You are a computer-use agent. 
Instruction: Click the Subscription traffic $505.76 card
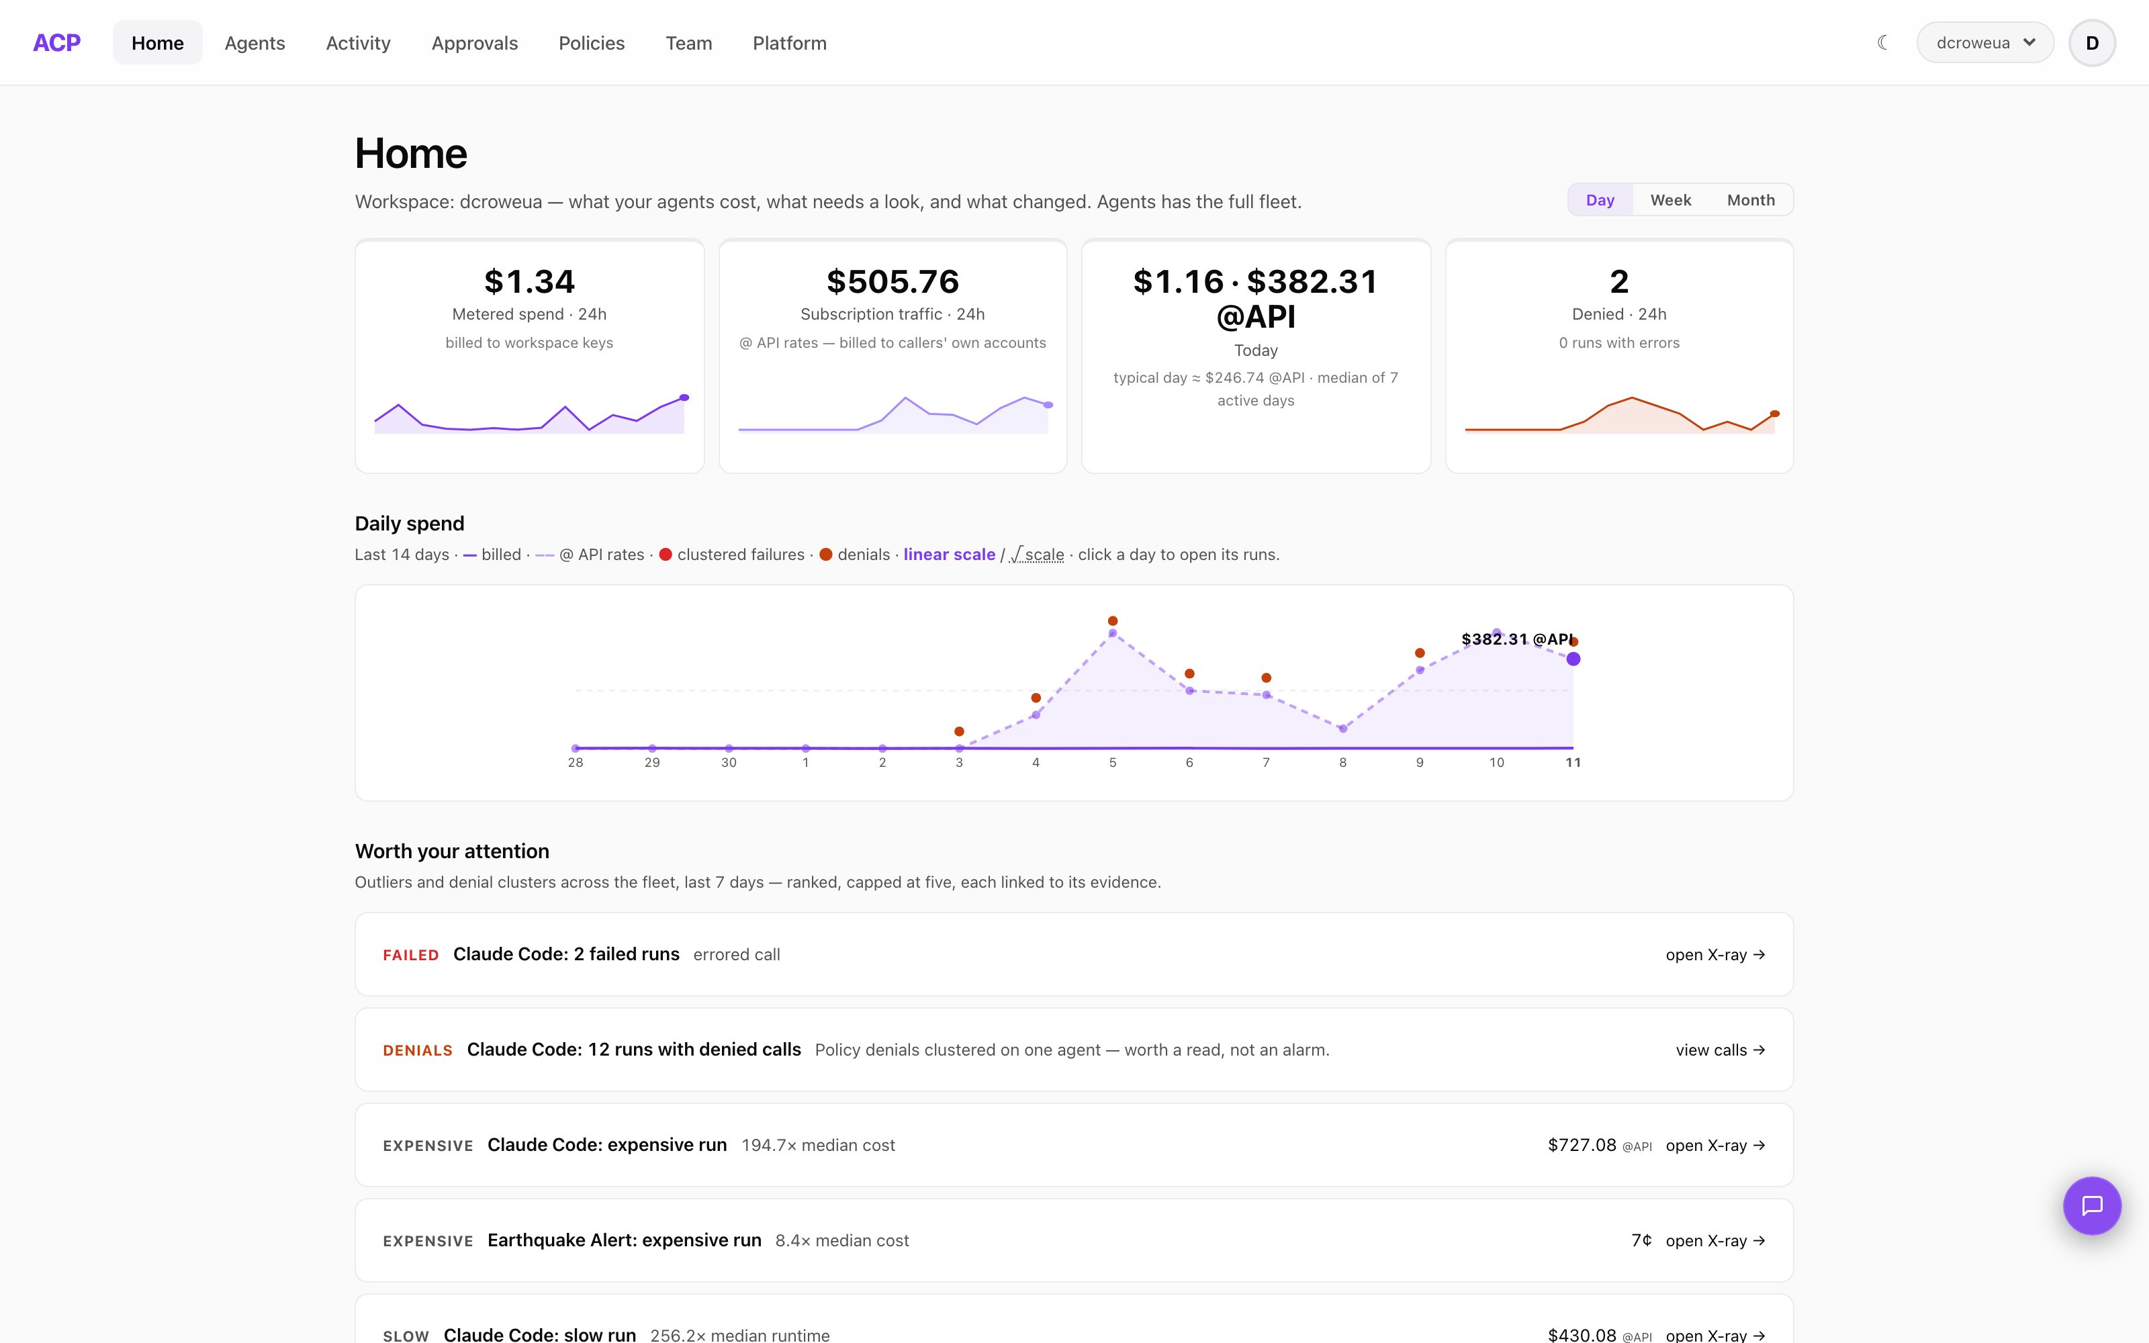pos(893,356)
